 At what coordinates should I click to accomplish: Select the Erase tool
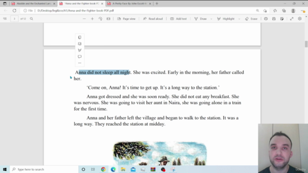tap(251, 19)
